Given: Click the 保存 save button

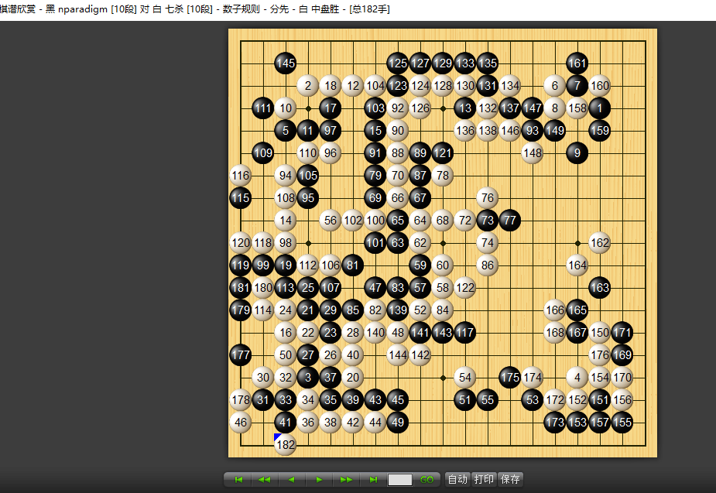Looking at the screenshot, I should 510,480.
